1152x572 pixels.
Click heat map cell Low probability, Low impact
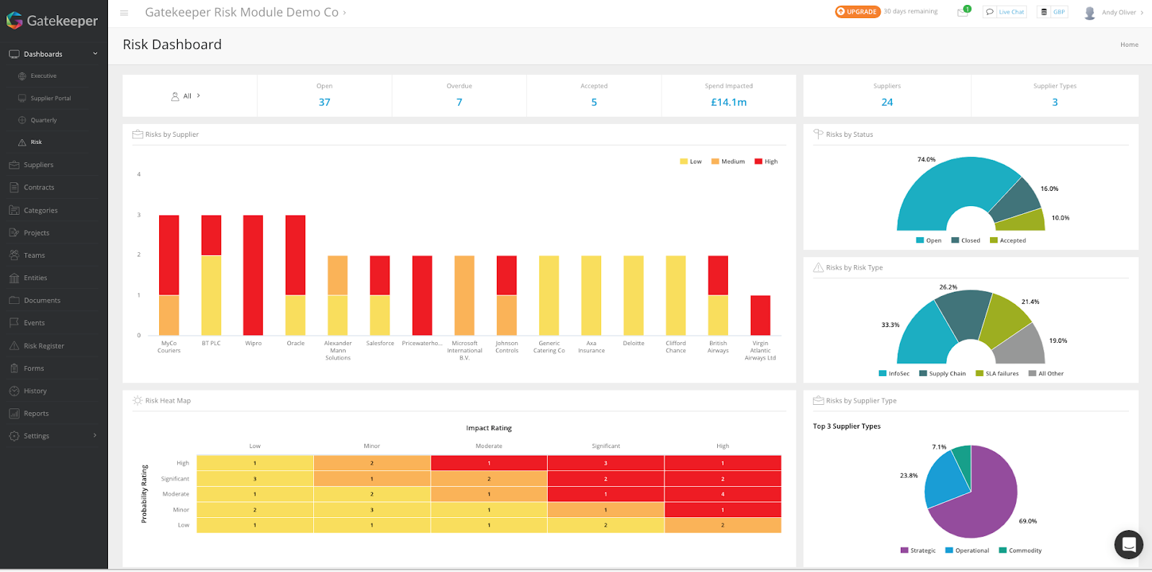[x=255, y=525]
